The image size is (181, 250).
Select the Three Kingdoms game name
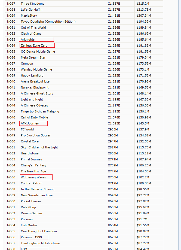(32, 4)
